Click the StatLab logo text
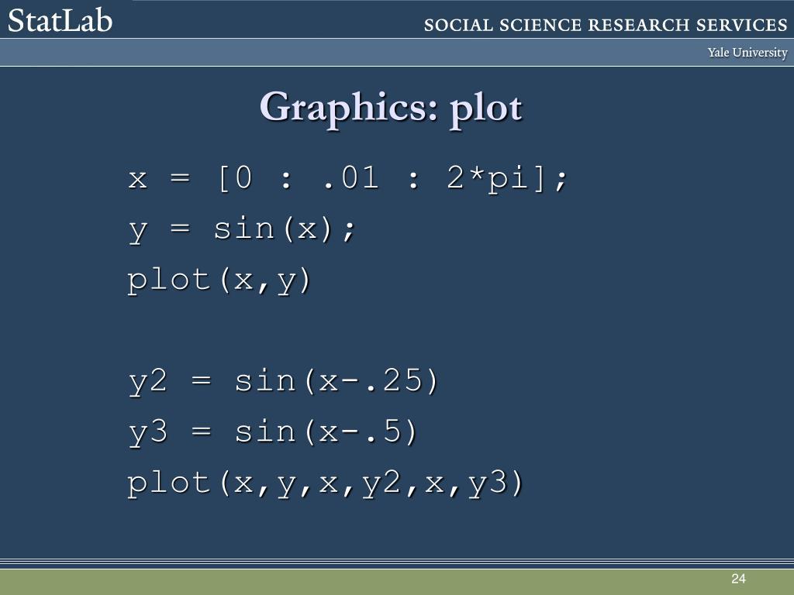 pos(60,21)
